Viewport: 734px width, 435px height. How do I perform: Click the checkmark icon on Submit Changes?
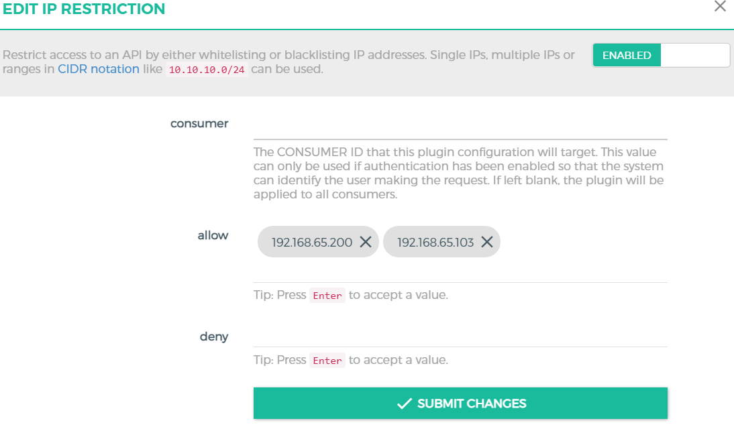(404, 403)
